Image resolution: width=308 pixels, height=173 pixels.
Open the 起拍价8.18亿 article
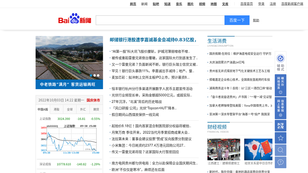tap(151, 126)
